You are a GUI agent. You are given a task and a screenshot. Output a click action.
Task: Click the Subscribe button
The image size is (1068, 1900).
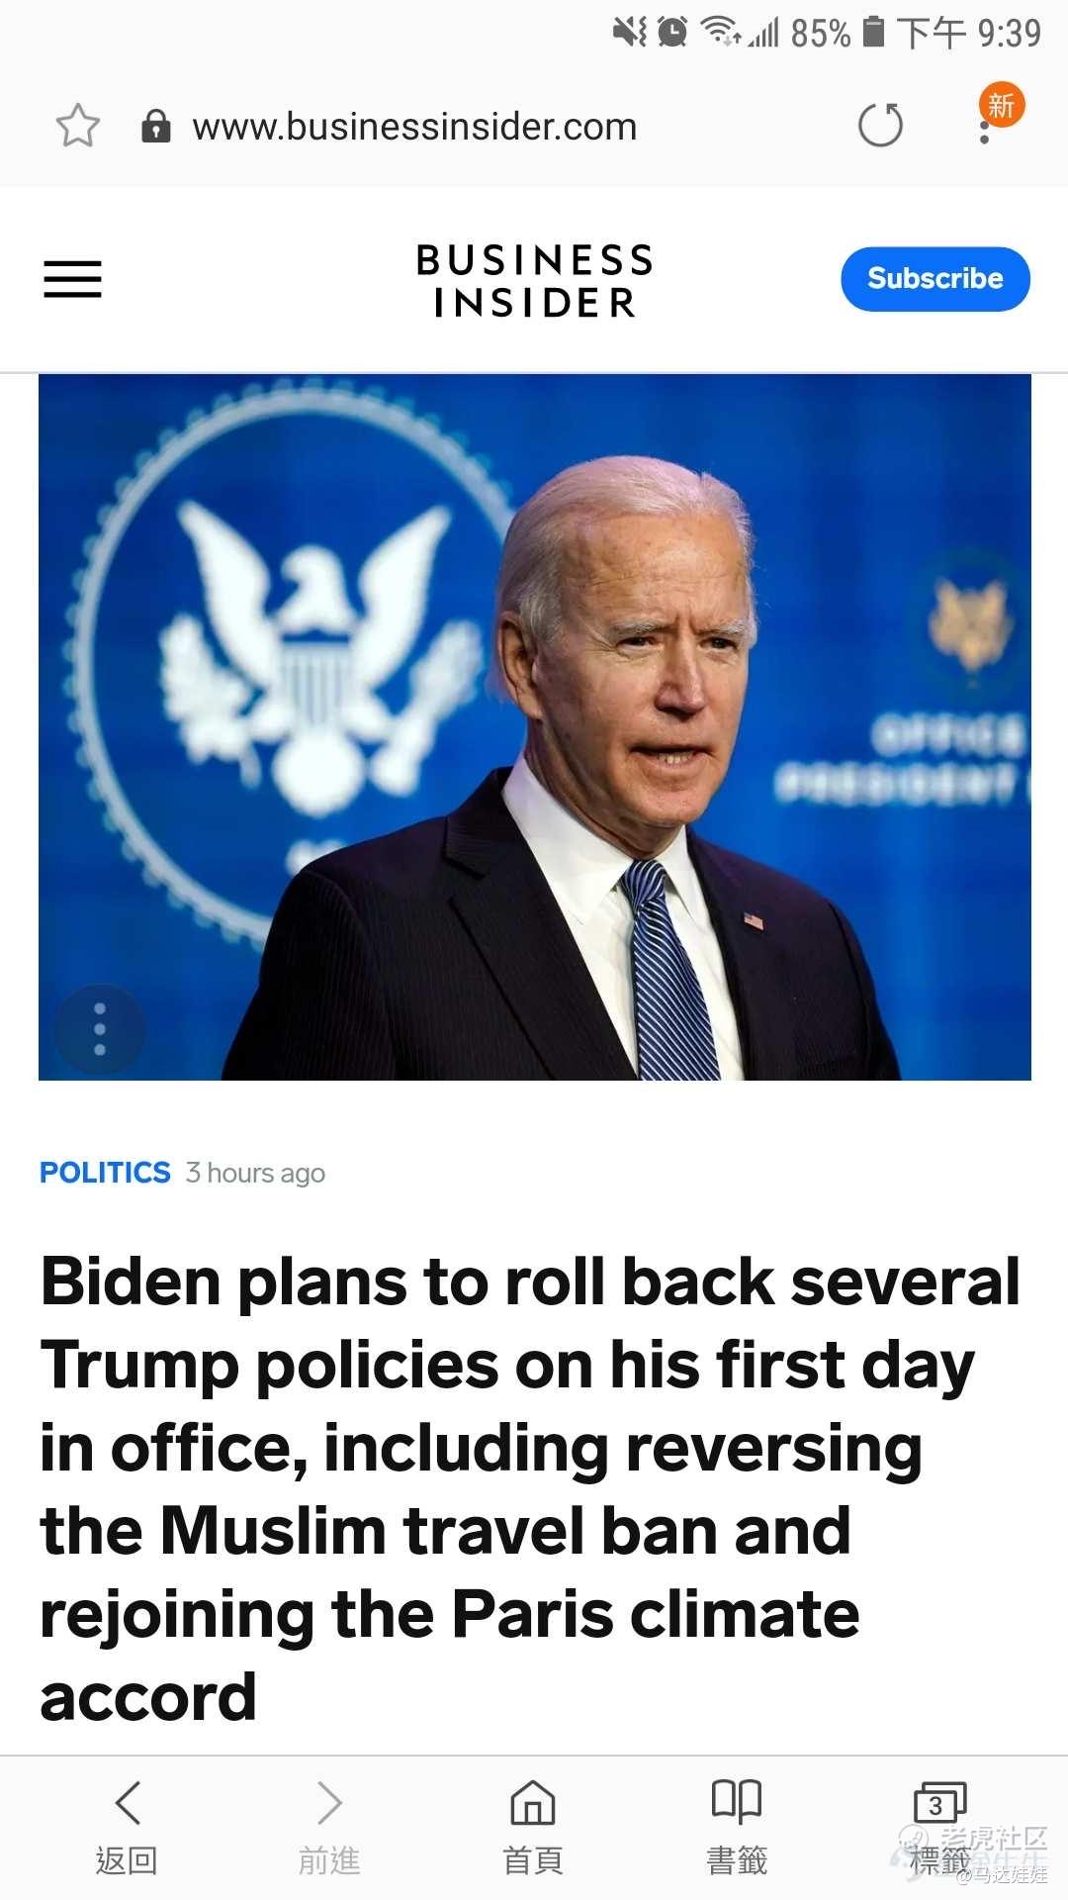point(935,279)
